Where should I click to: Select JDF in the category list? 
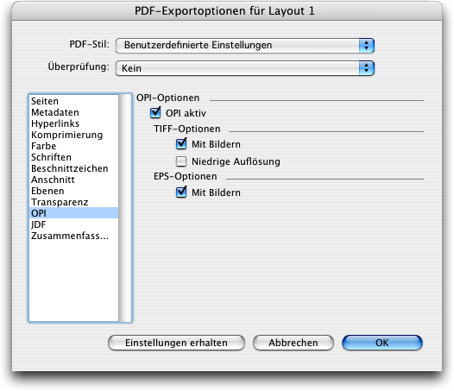(74, 224)
